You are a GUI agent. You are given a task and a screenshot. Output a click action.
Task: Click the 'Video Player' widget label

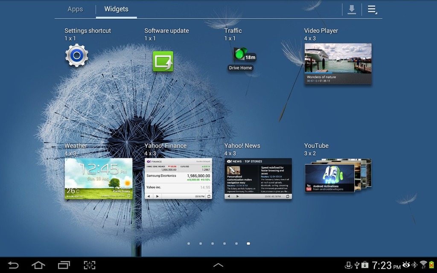(x=321, y=31)
